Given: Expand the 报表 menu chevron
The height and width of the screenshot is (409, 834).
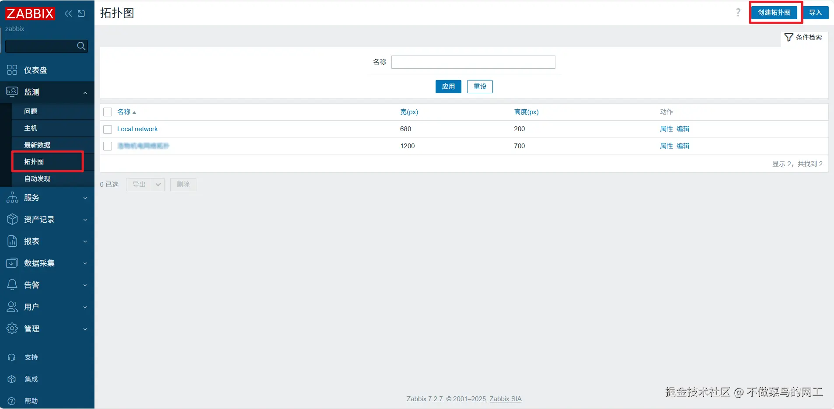Looking at the screenshot, I should [x=85, y=241].
